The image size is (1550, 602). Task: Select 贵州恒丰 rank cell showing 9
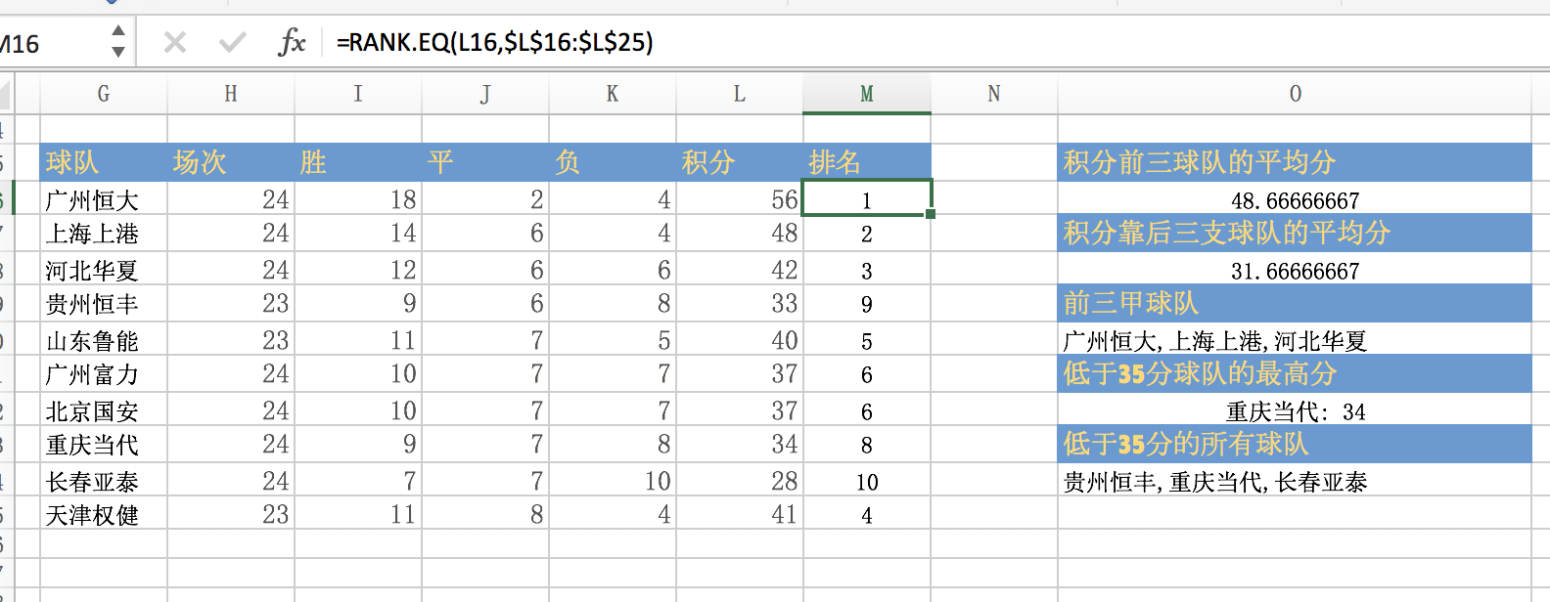(x=867, y=304)
